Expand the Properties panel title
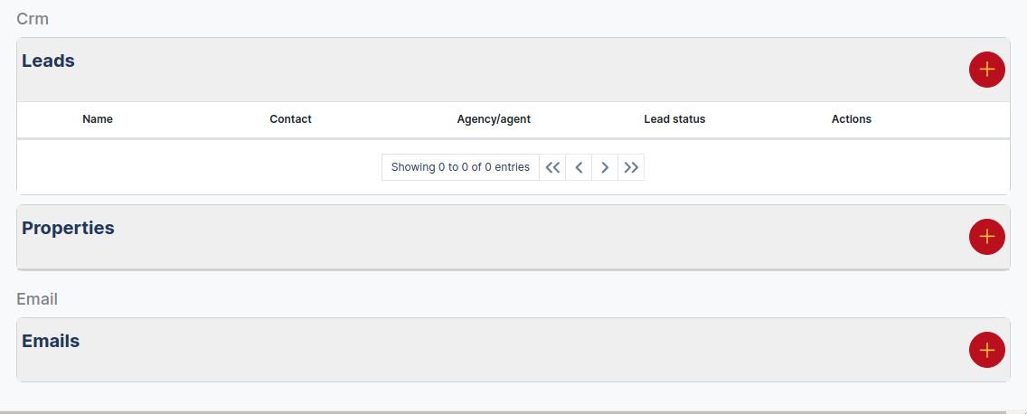Screen dimensions: 1027x414 68,229
